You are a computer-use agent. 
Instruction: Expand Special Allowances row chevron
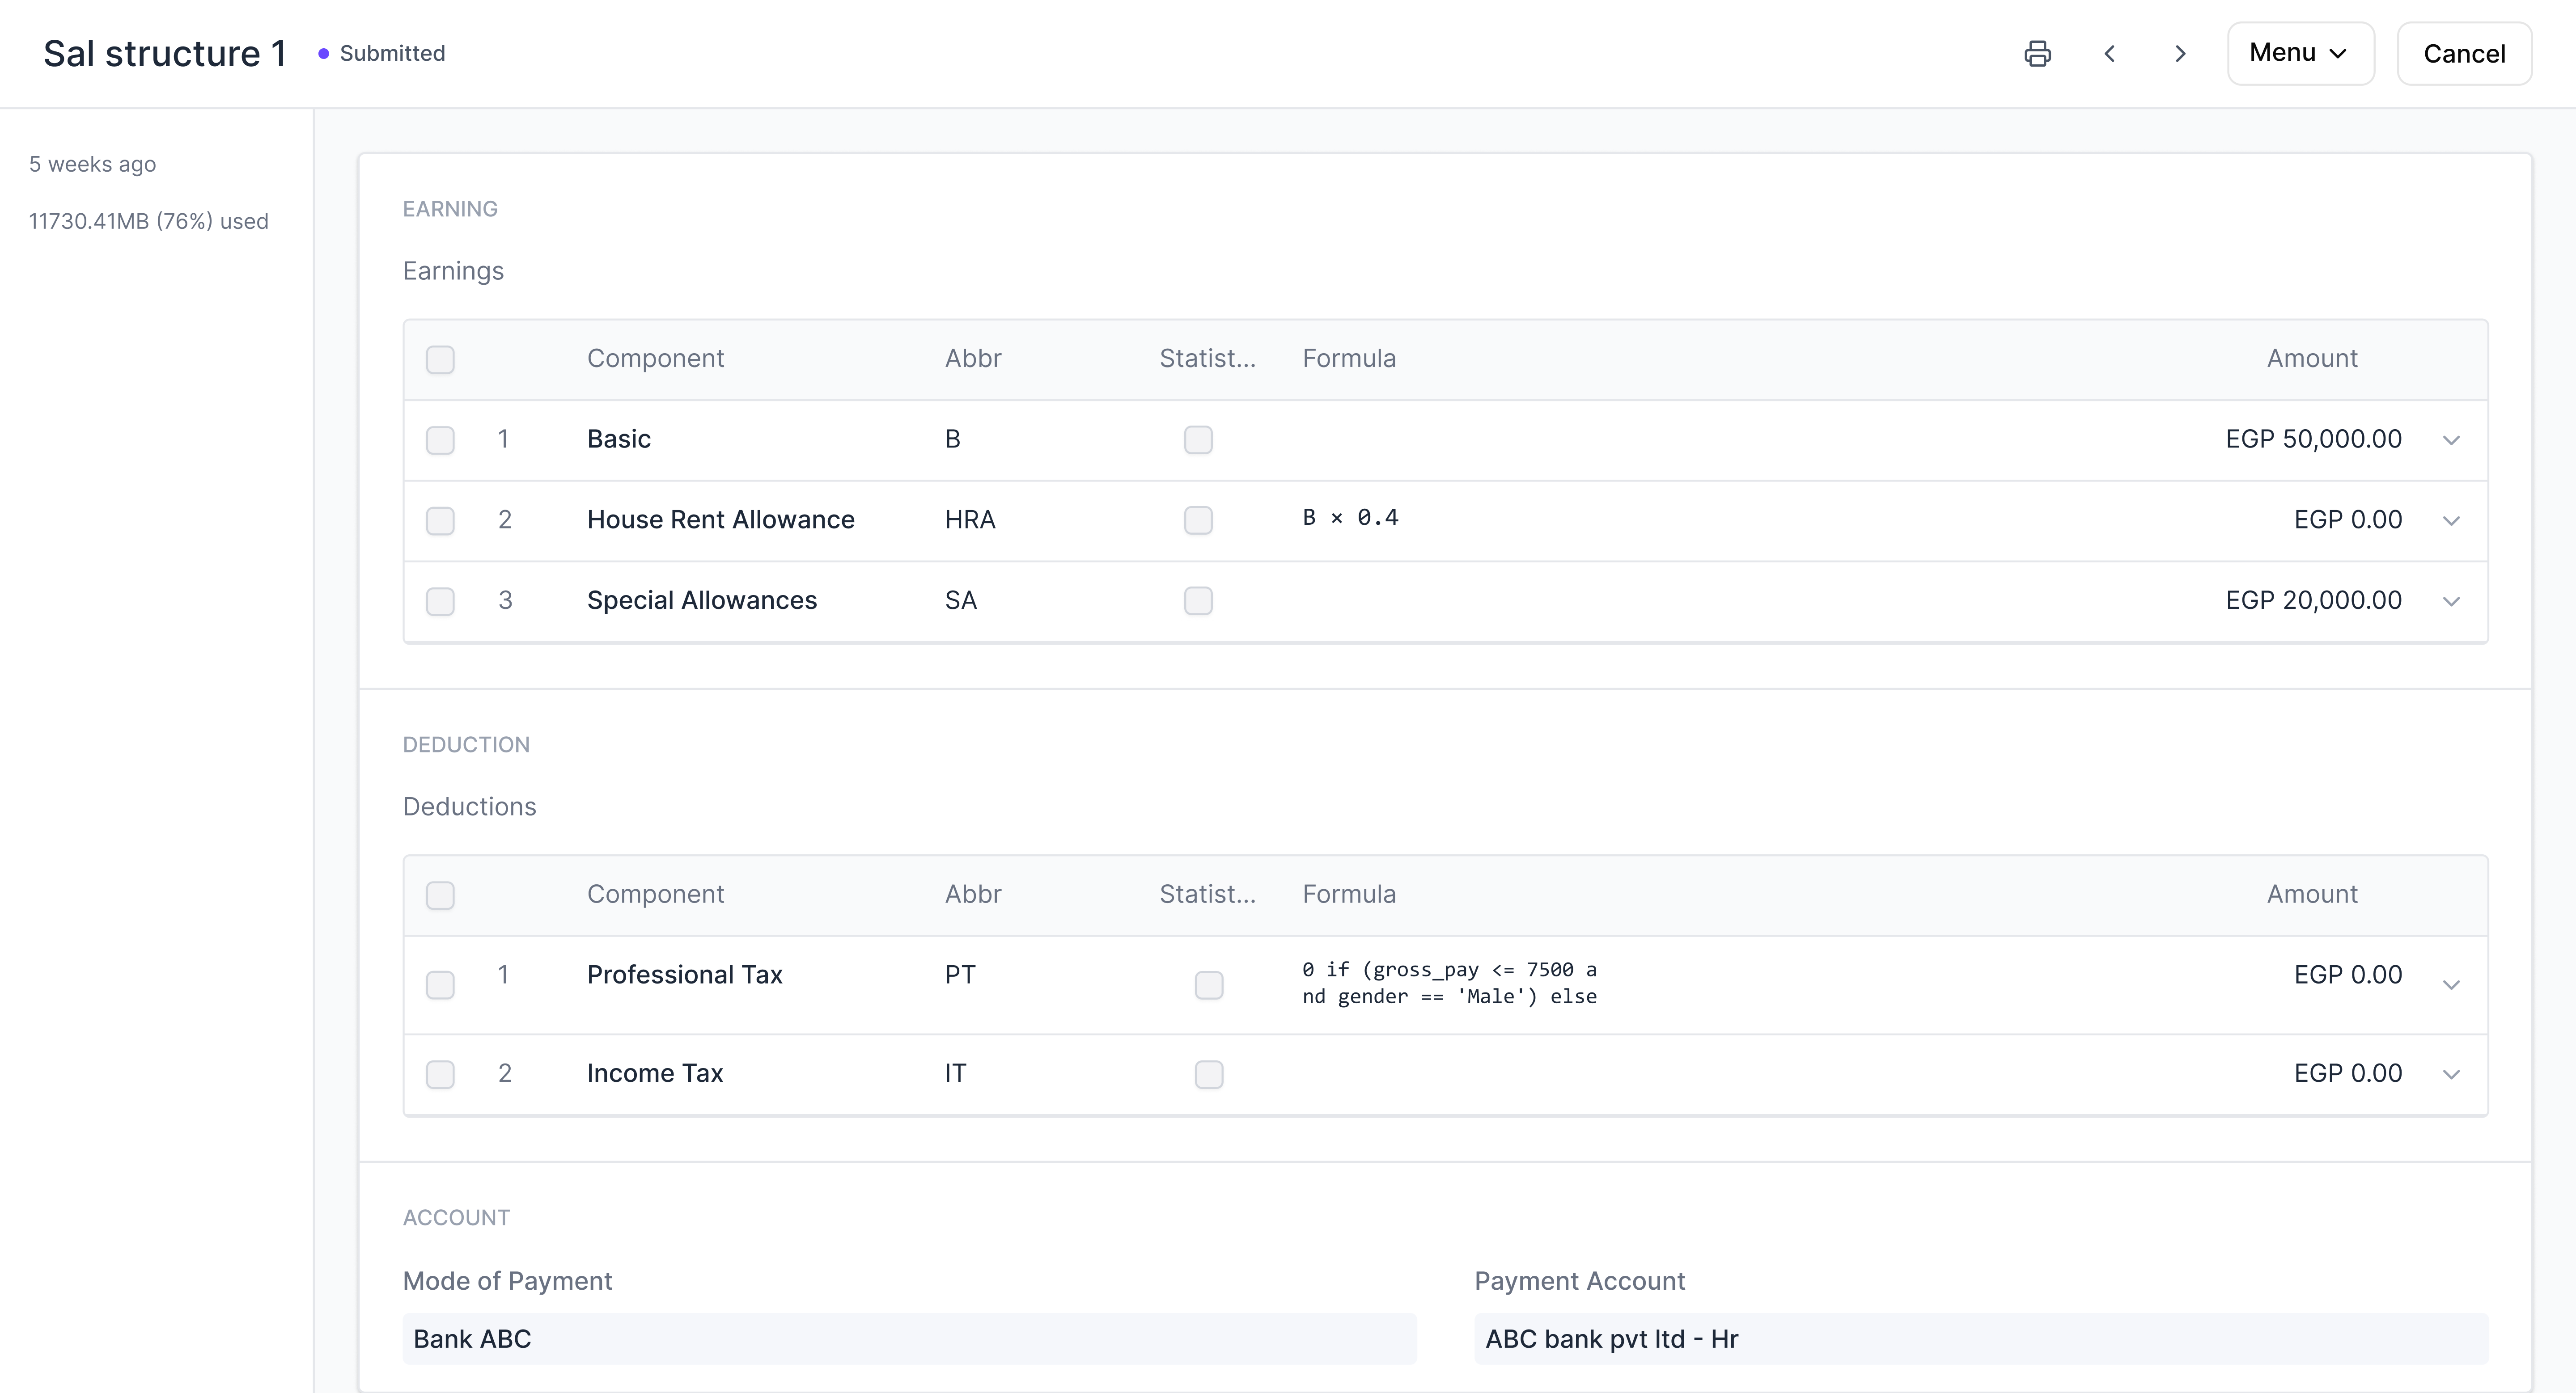point(2451,602)
